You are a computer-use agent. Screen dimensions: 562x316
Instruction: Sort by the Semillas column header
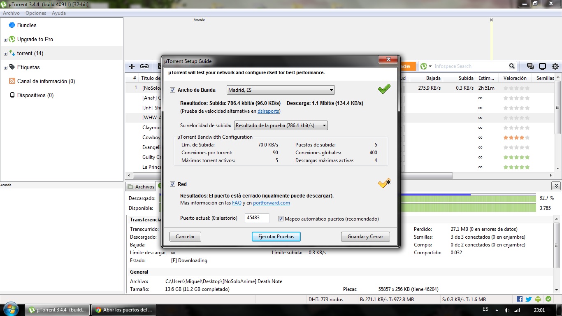pos(545,78)
